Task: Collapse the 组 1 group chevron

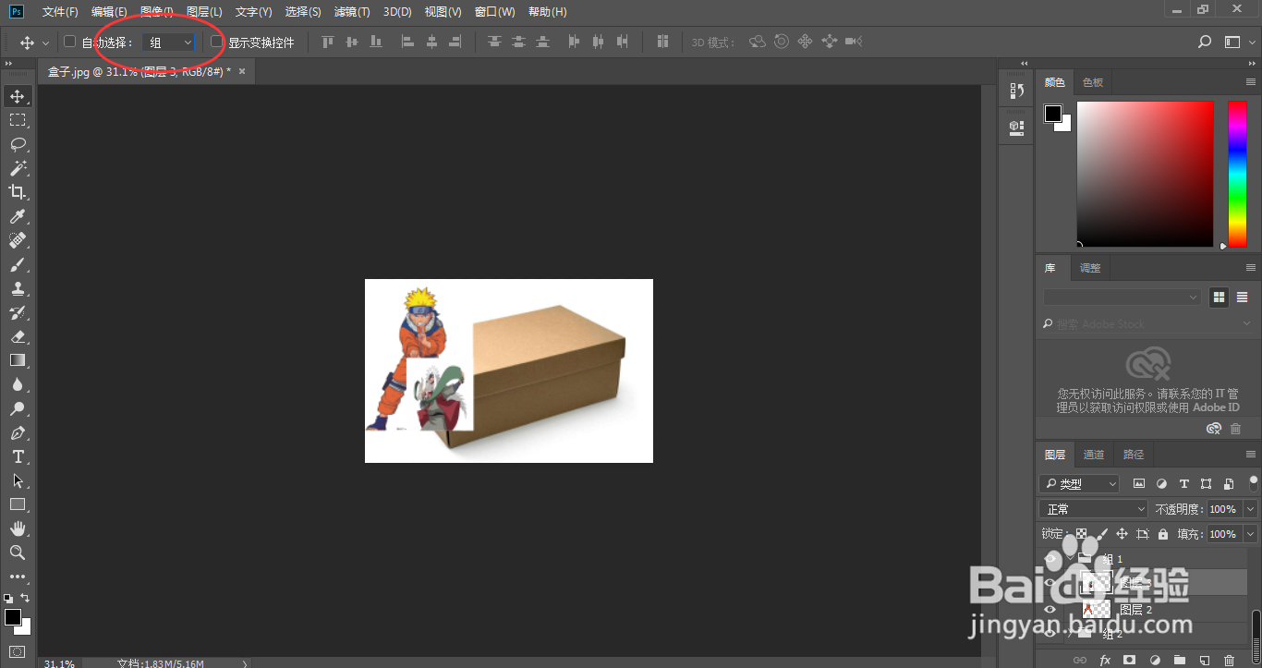Action: coord(1070,558)
